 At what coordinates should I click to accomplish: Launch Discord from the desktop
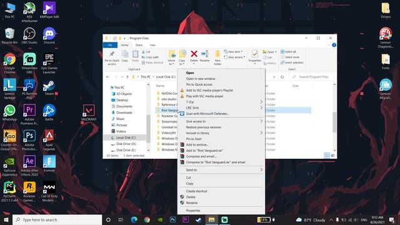tap(49, 36)
